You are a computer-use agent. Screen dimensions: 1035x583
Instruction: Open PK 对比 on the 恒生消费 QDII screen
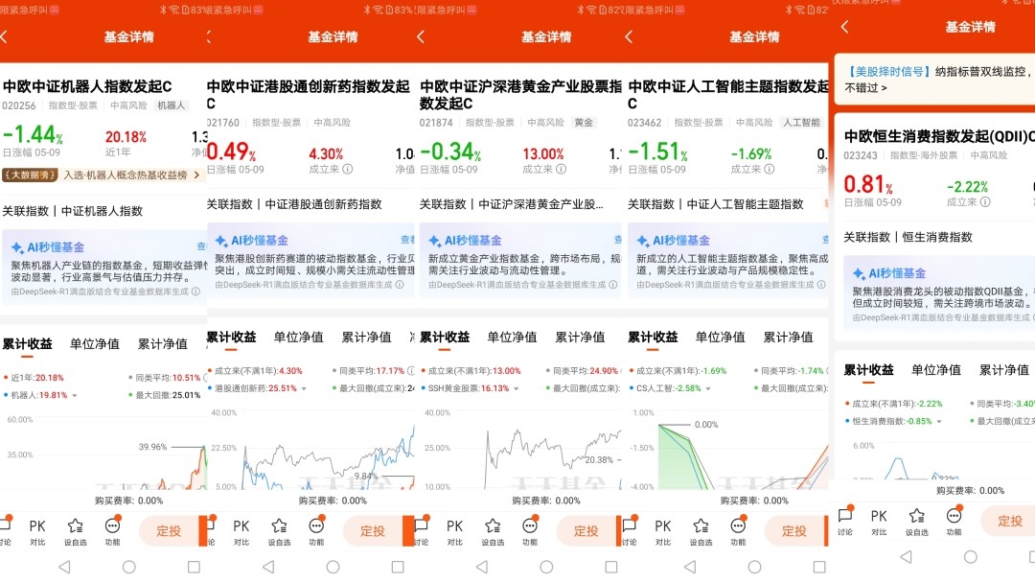(x=879, y=521)
